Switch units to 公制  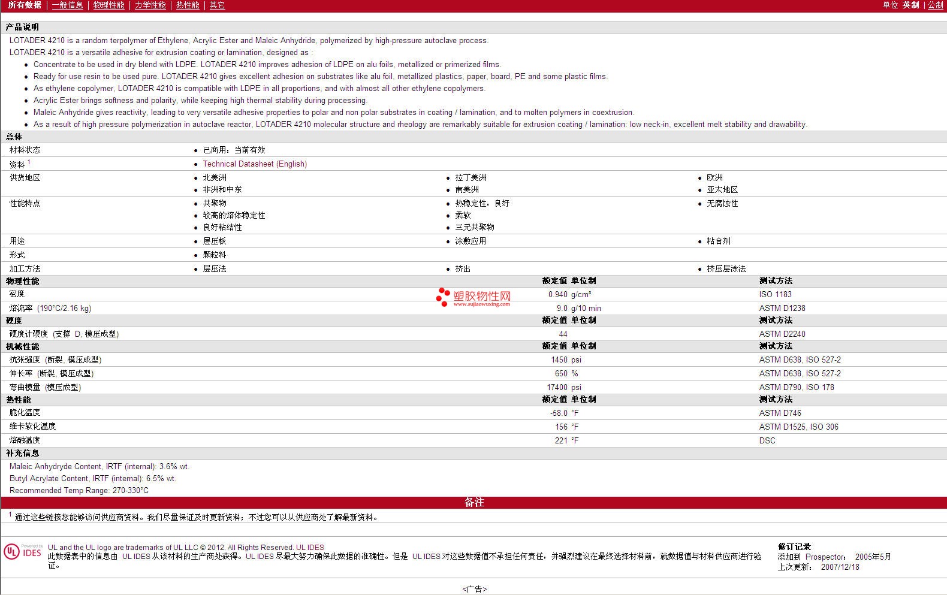click(x=936, y=5)
